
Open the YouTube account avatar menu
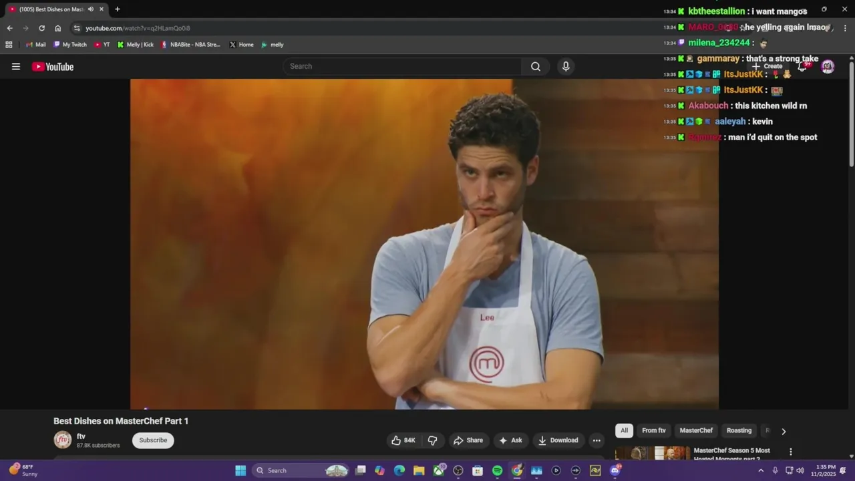pos(828,66)
